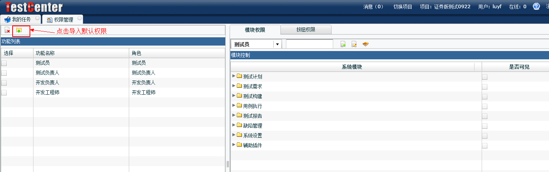Click the import default permissions folder icon
549x172 pixels.
click(19, 30)
